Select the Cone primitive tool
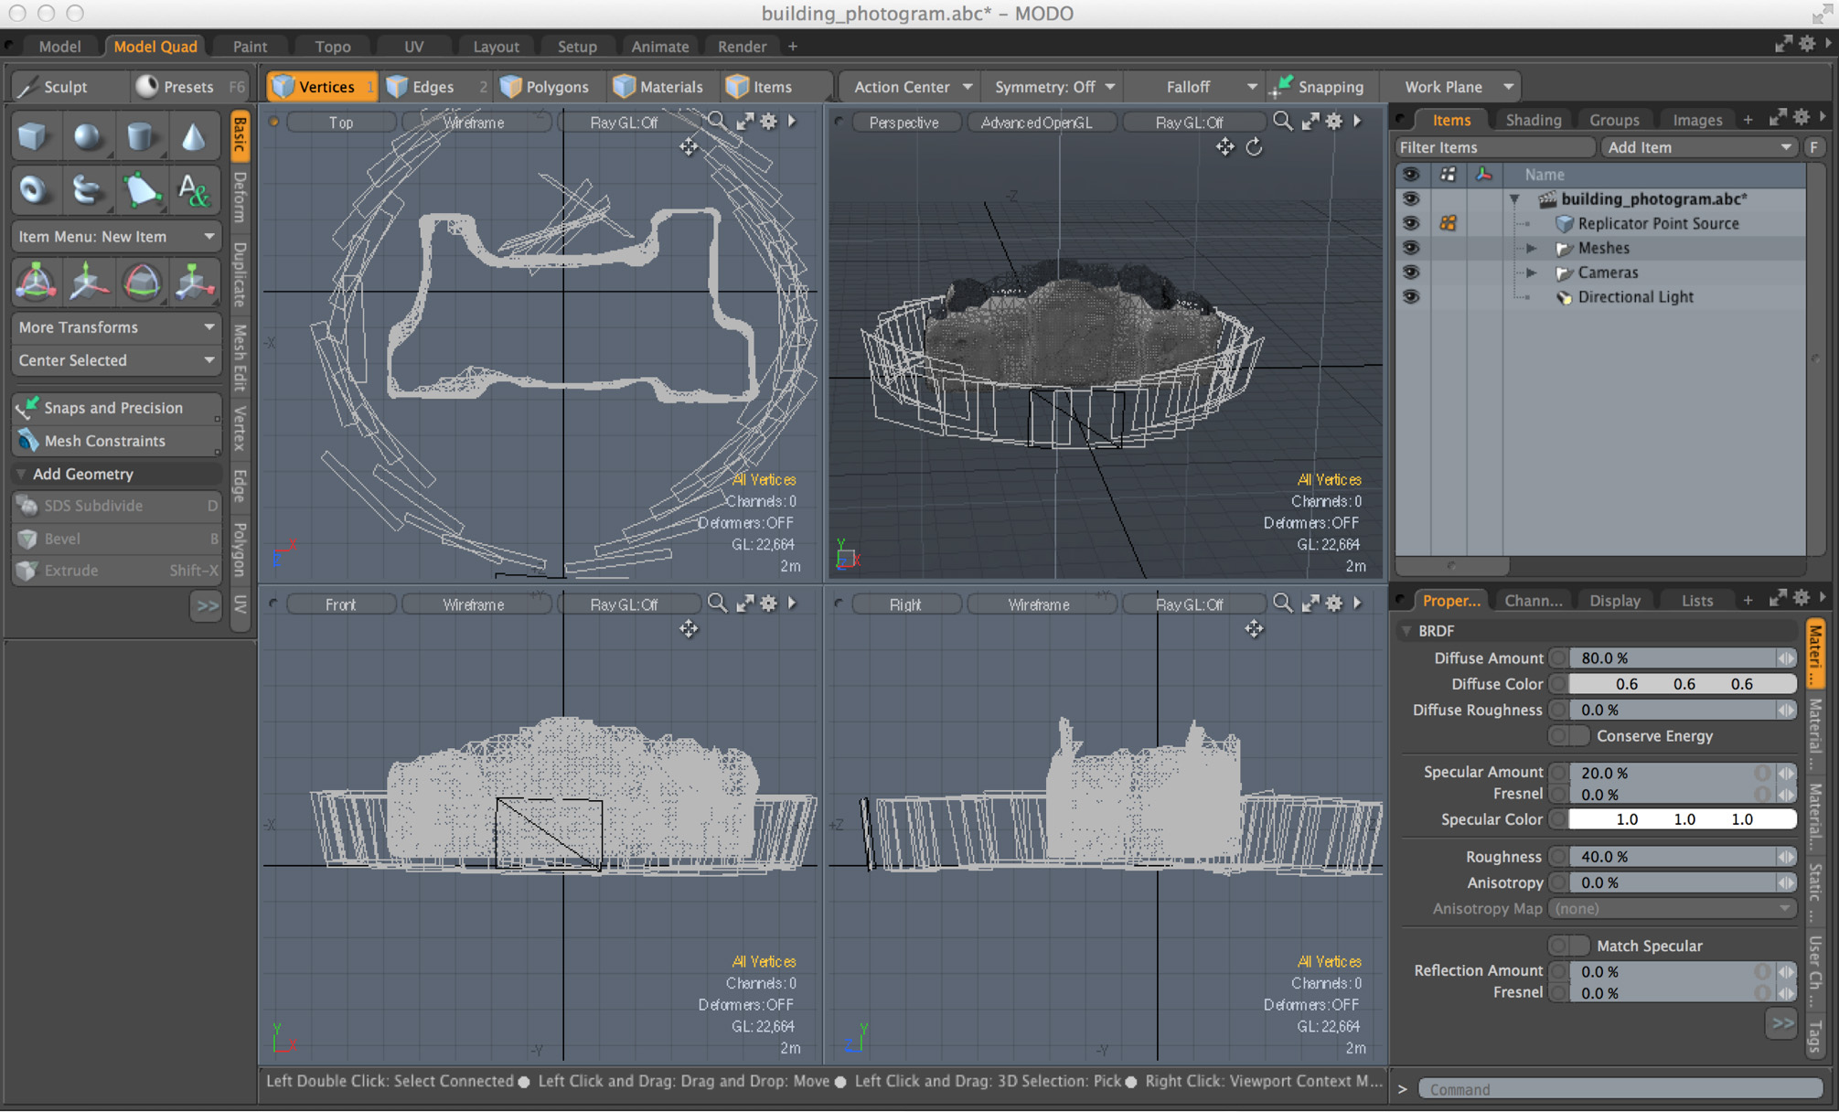 (x=193, y=137)
